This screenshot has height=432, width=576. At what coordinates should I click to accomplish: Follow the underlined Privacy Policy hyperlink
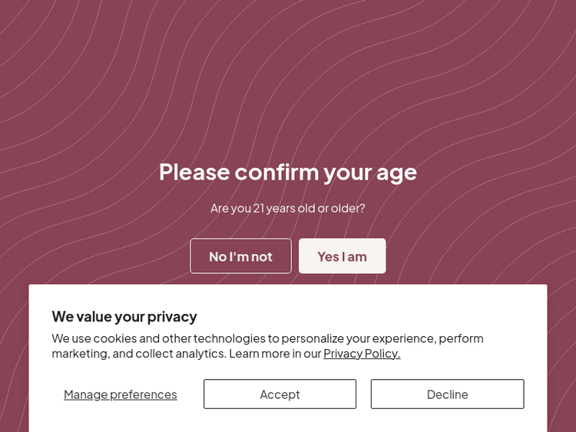[362, 354]
